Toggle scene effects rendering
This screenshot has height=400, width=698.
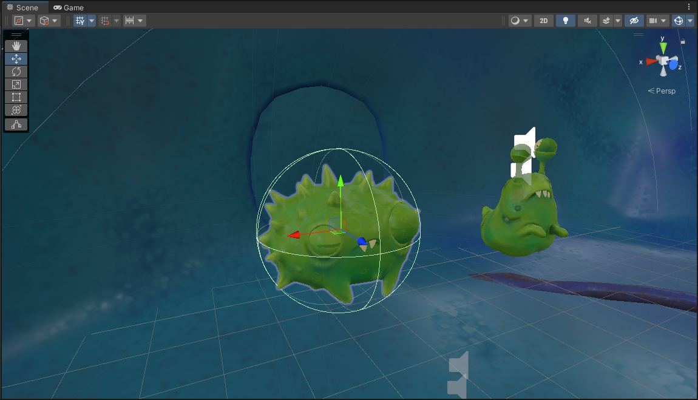tap(606, 21)
